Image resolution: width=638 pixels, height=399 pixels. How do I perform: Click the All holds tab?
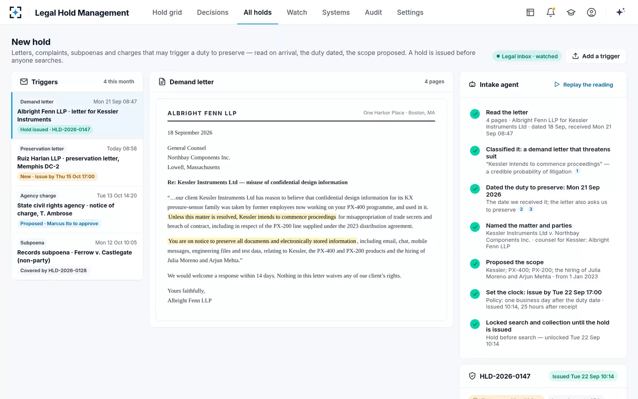coord(257,12)
